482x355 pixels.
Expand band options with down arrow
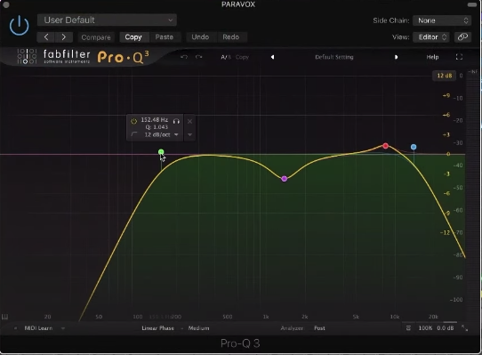pos(189,134)
